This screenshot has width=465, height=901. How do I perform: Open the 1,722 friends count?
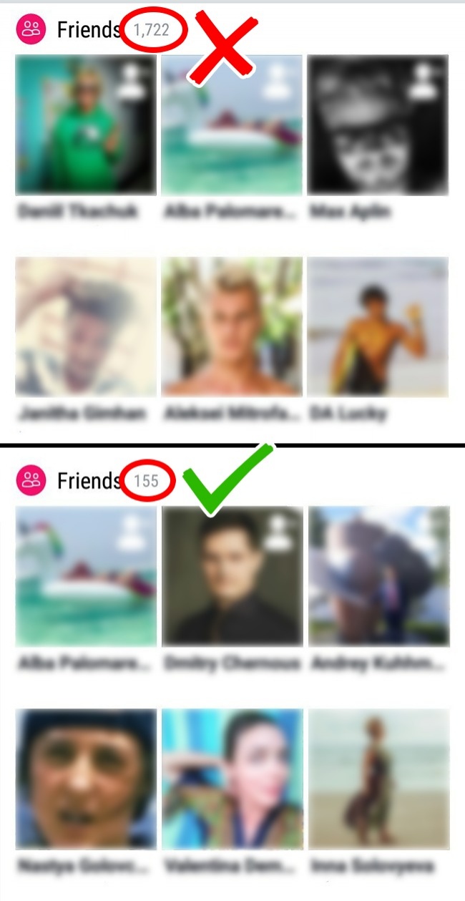click(155, 31)
